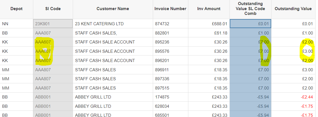The height and width of the screenshot is (117, 318).
Task: Select the 23K901 SI Code cell
Action: click(53, 24)
